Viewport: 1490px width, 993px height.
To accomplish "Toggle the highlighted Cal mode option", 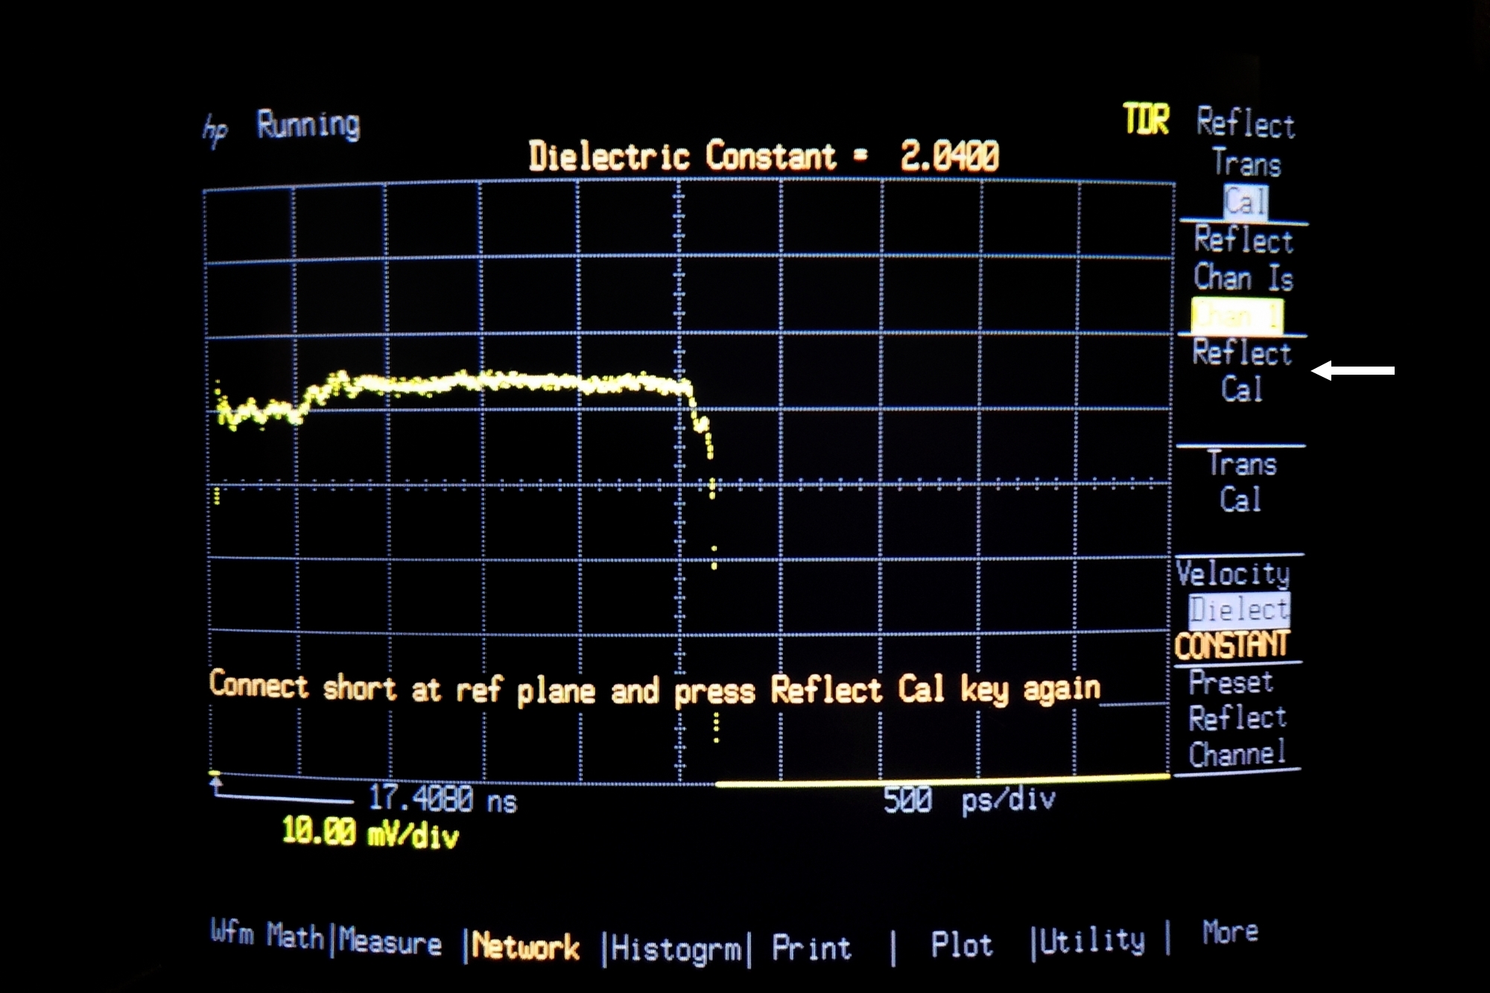I will [1245, 202].
